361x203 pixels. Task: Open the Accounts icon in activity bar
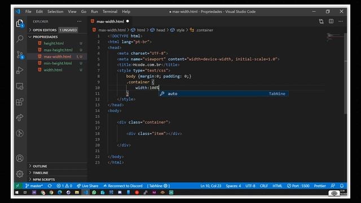pyautogui.click(x=20, y=158)
